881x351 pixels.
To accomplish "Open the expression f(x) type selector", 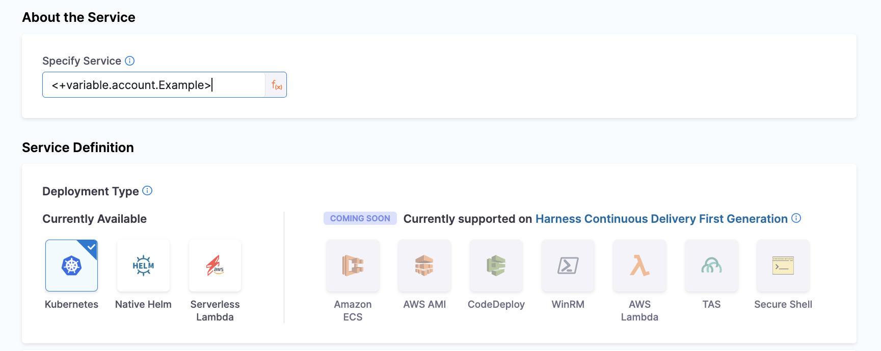I will point(276,85).
